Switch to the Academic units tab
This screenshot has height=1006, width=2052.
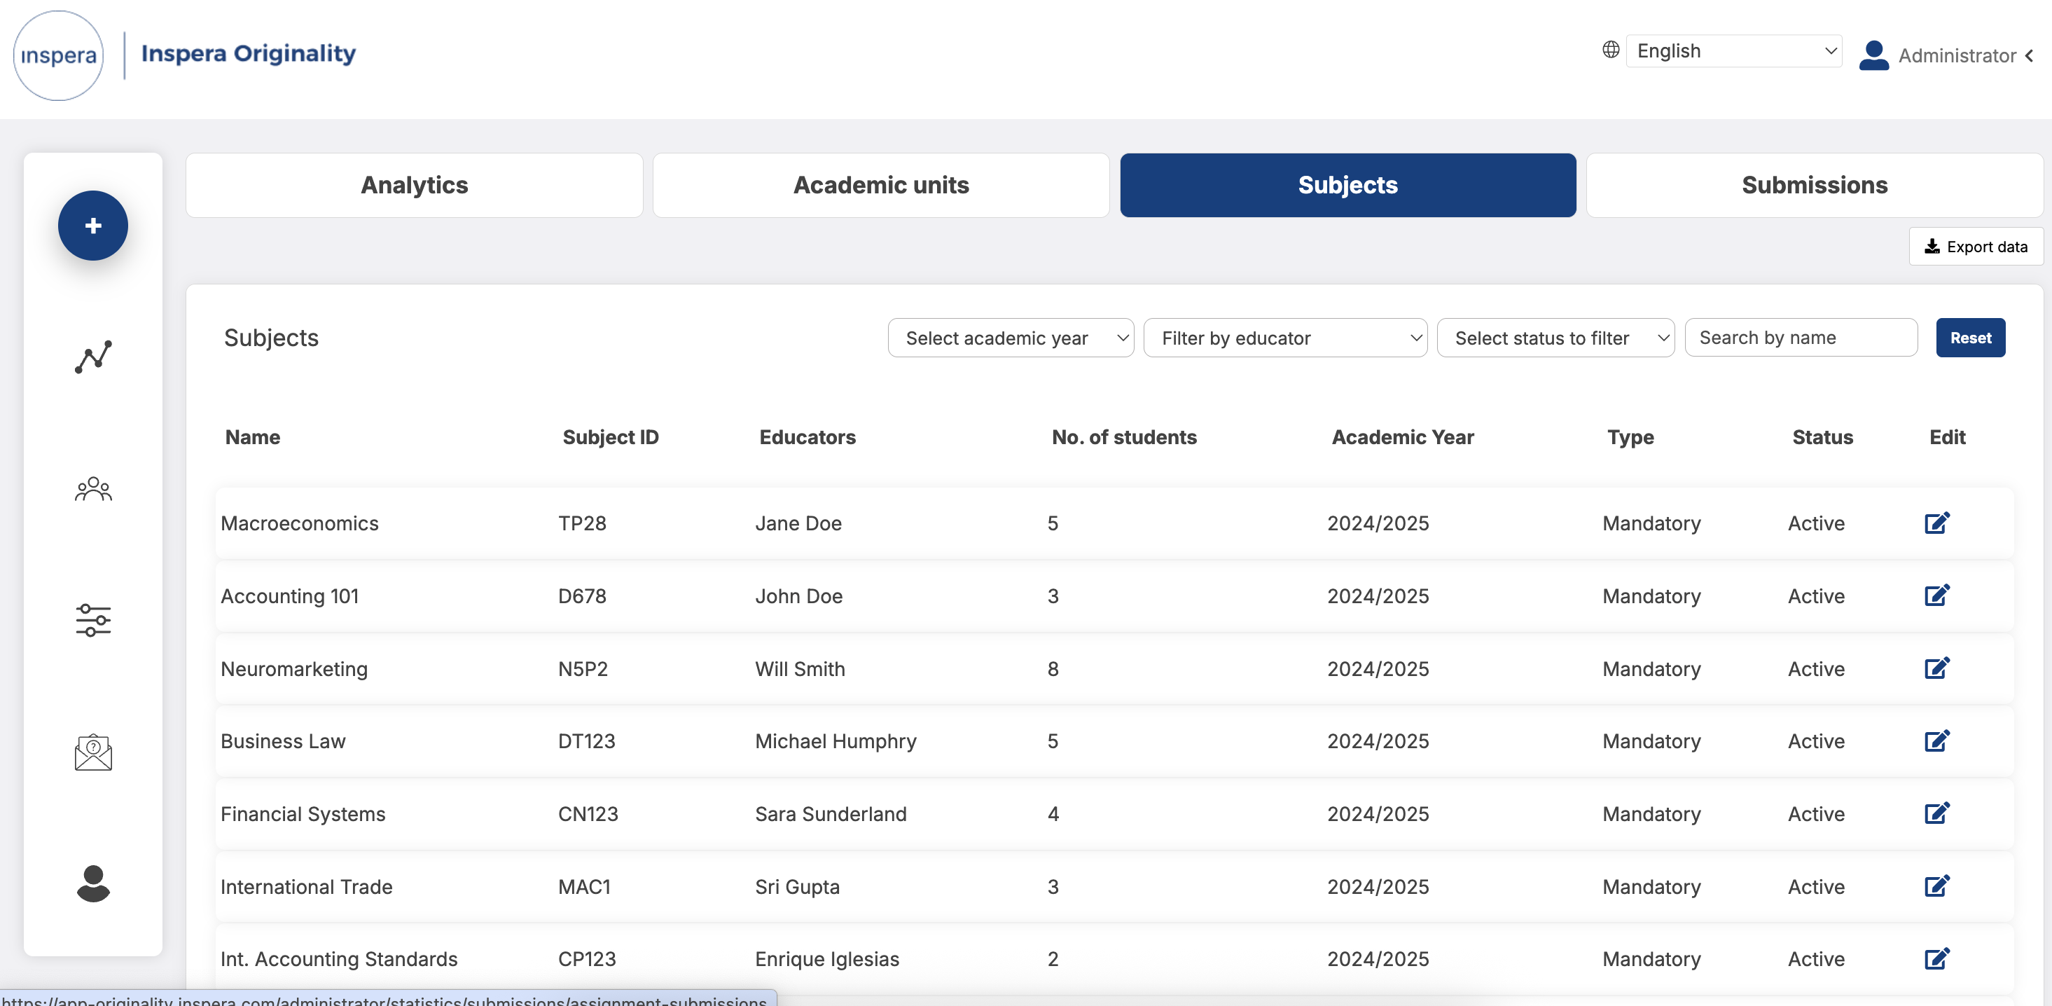[881, 185]
